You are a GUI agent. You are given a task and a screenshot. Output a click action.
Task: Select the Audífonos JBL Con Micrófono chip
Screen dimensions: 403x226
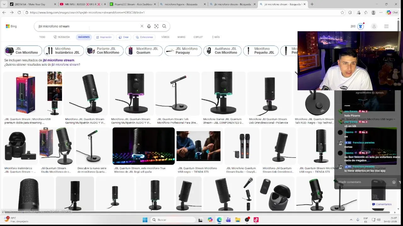click(223, 51)
